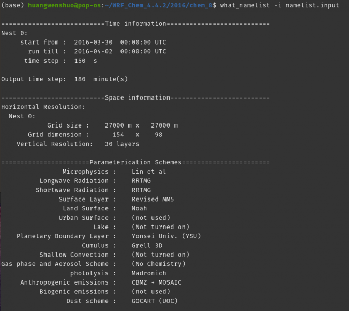Click the Yonsei Univ. (YSU) boundary layer value

166,236
